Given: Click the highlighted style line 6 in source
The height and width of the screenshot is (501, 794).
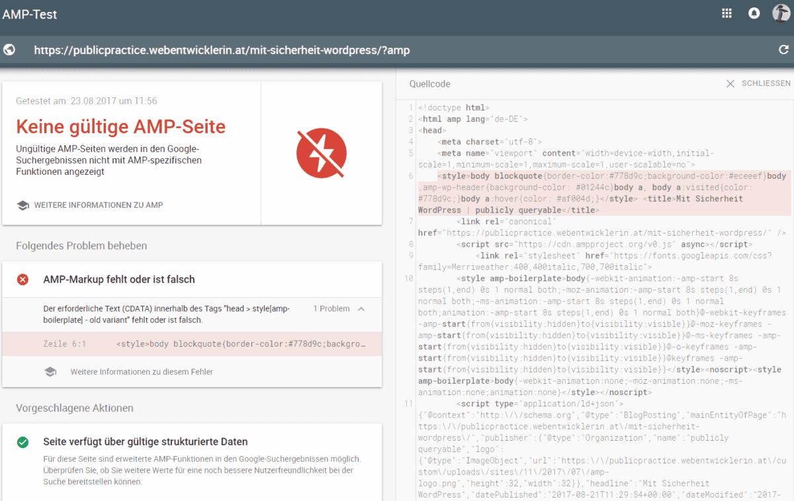Looking at the screenshot, I should point(605,193).
